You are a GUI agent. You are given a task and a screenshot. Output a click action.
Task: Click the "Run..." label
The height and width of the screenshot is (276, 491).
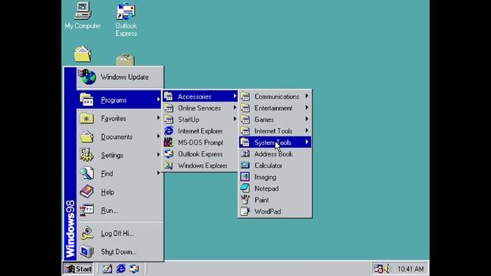tap(109, 210)
